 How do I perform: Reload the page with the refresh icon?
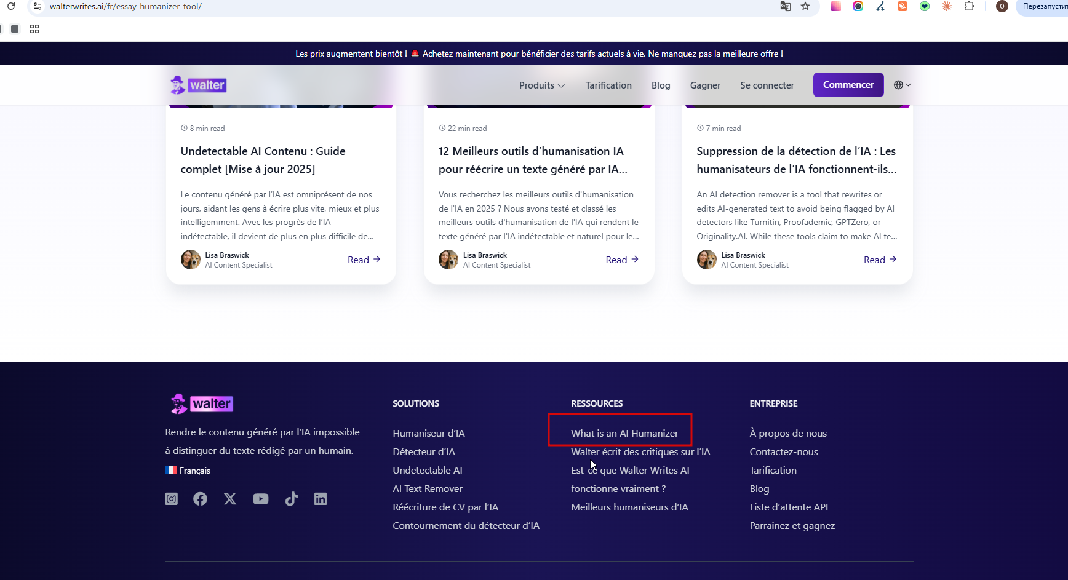click(x=11, y=6)
